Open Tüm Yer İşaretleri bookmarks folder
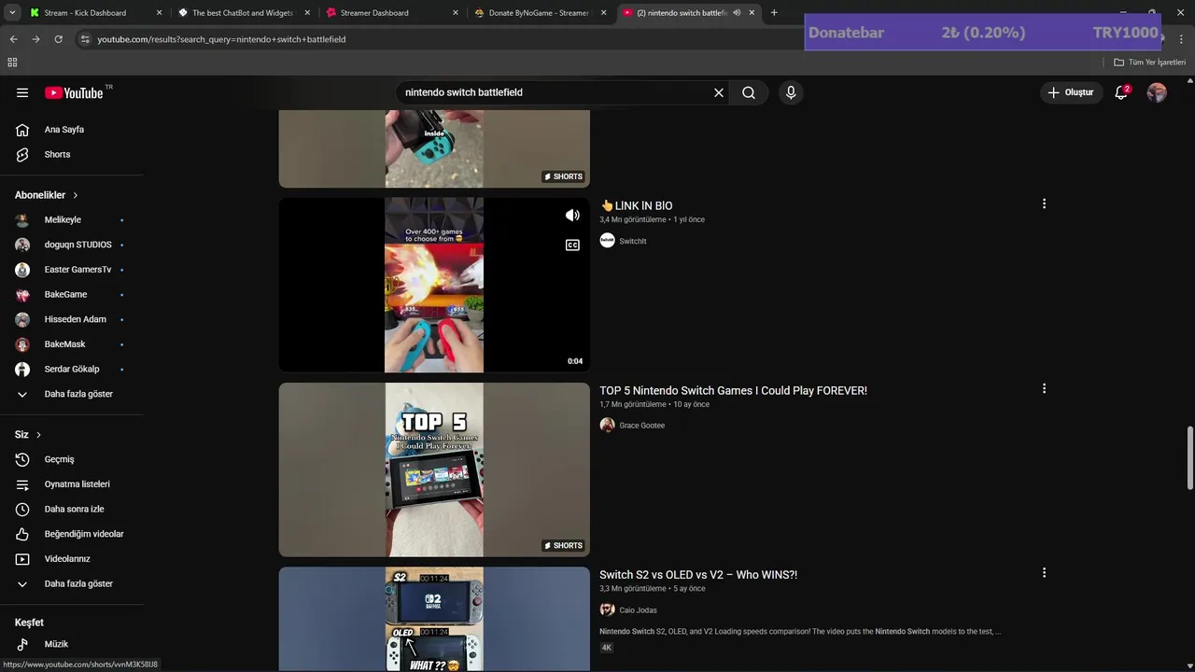This screenshot has height=672, width=1195. (1149, 63)
